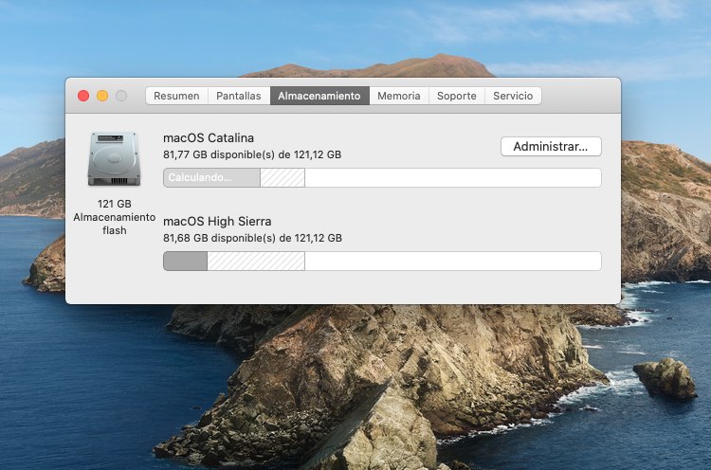This screenshot has height=470, width=711.
Task: Click the macOS Catalina volume name
Action: [x=209, y=138]
